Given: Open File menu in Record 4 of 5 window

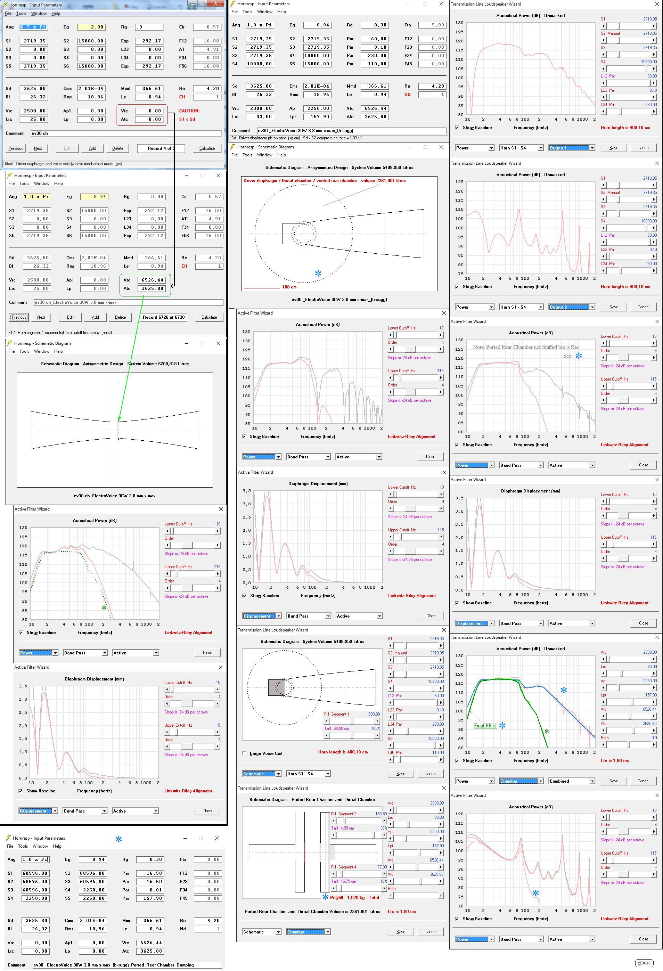Looking at the screenshot, I should [8, 13].
